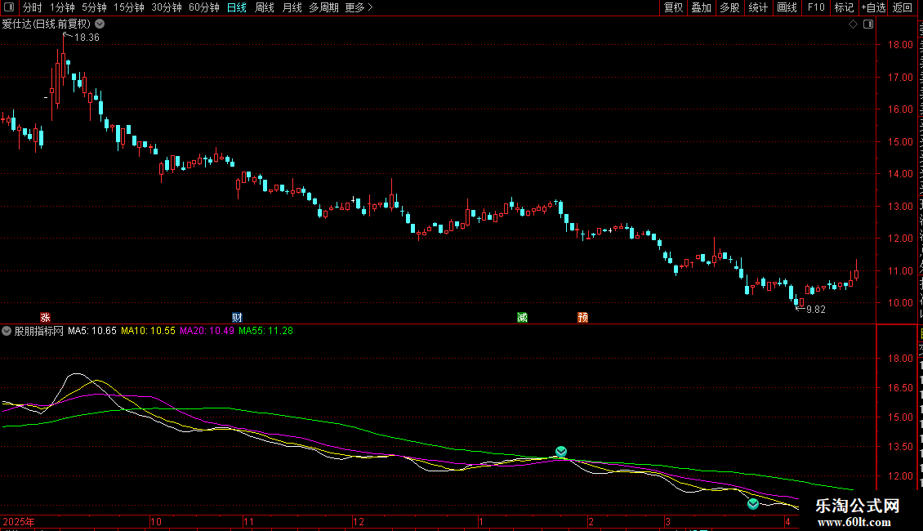
Task: Open the 多股 multi-stock view
Action: pos(729,7)
